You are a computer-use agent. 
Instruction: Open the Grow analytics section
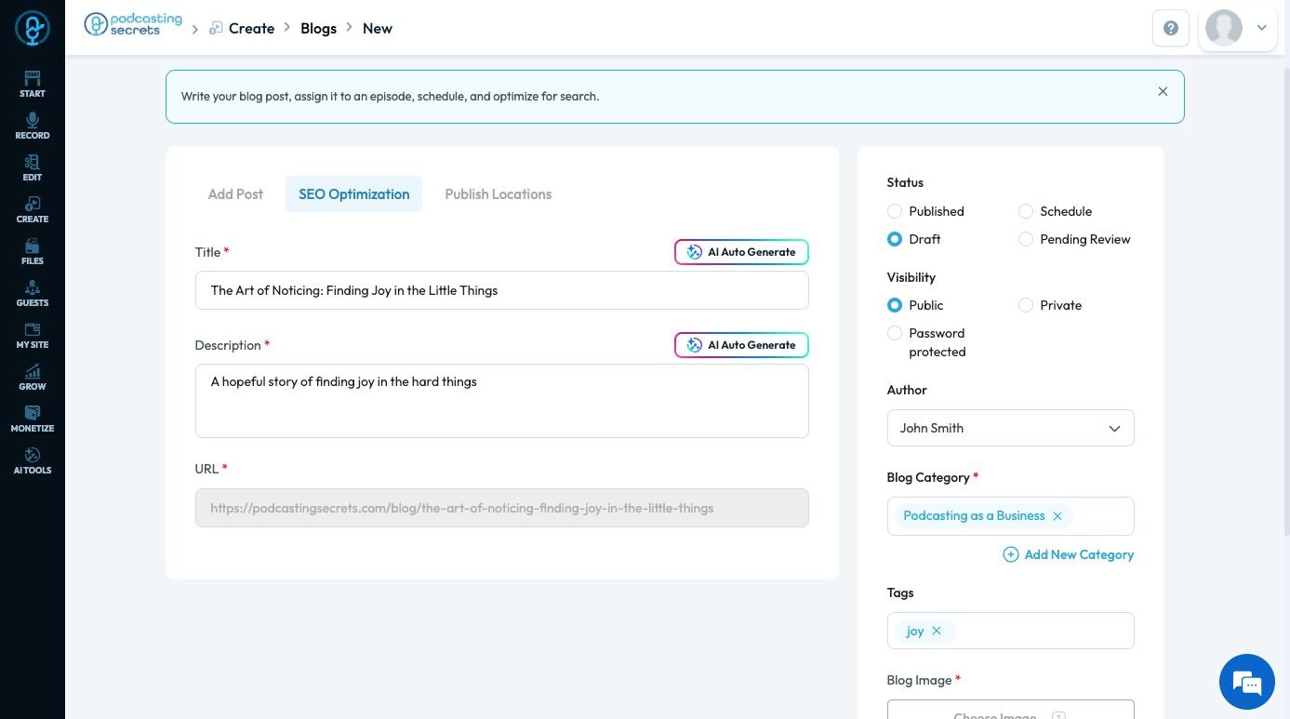point(32,377)
